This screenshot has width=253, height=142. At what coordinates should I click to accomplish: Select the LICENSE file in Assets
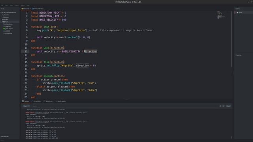[x=8, y=31]
